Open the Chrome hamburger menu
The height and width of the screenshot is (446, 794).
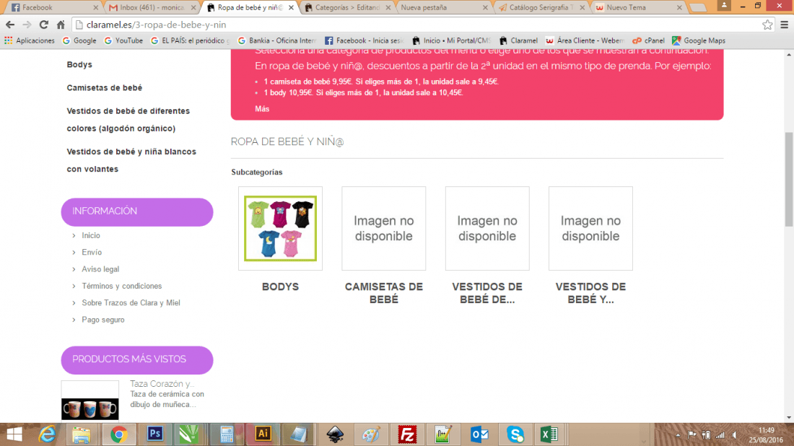785,25
